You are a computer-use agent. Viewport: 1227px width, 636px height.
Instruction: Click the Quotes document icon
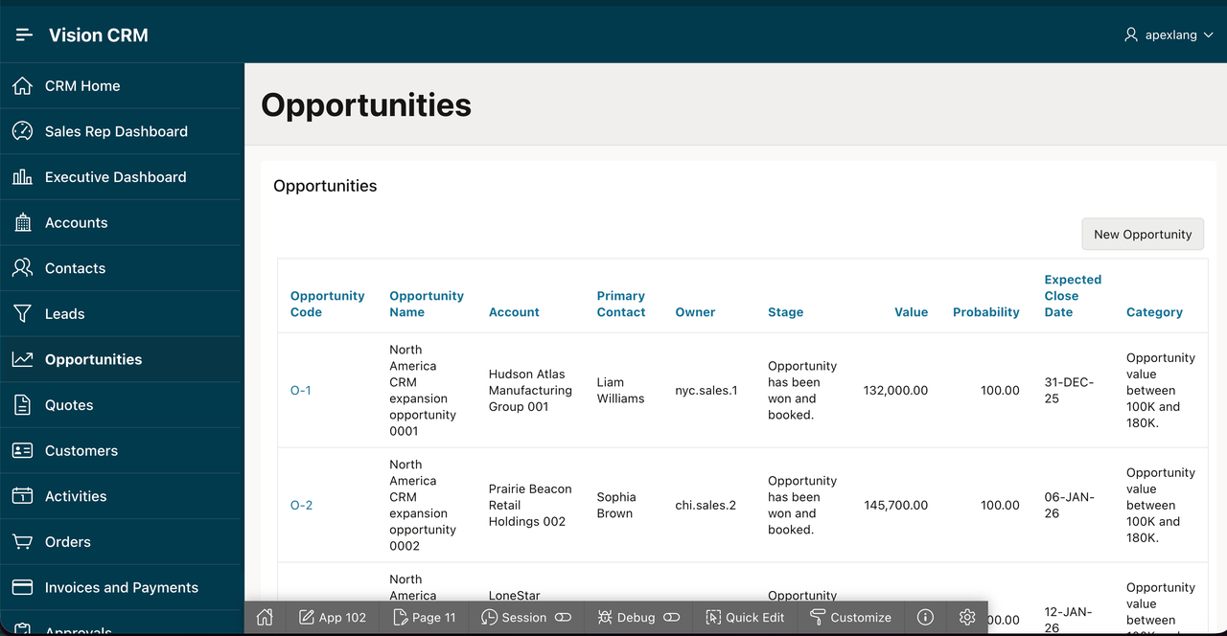point(22,405)
